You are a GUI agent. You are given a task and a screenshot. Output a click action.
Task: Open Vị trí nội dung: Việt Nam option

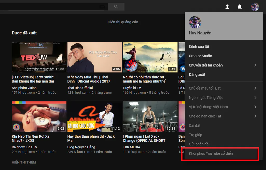point(224,107)
